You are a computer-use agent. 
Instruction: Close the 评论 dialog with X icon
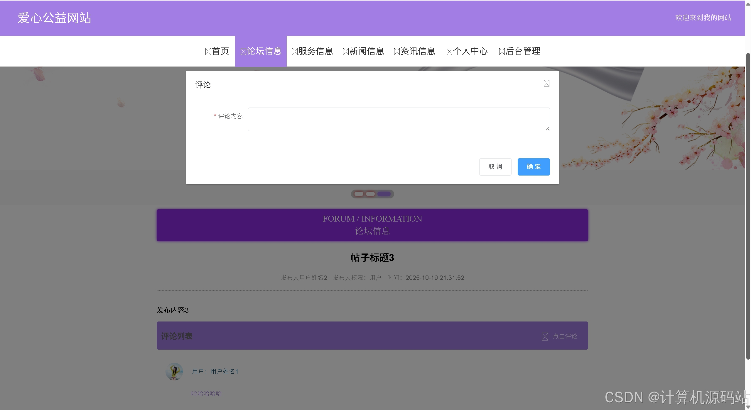click(546, 83)
